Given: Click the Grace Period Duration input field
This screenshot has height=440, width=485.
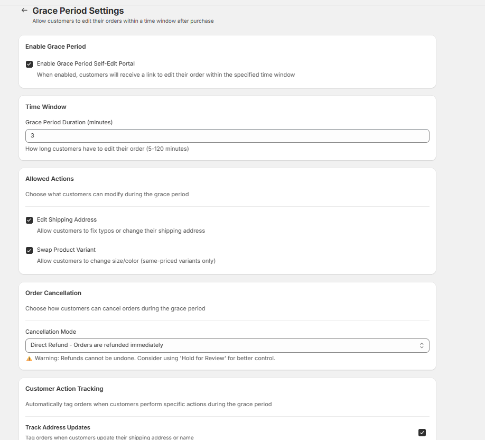Looking at the screenshot, I should [x=227, y=135].
